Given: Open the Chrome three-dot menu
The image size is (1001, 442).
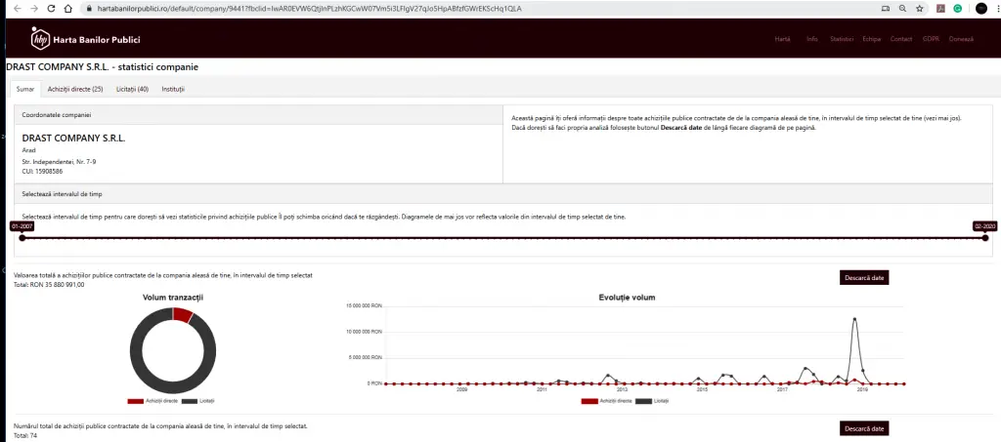Looking at the screenshot, I should (x=996, y=9).
